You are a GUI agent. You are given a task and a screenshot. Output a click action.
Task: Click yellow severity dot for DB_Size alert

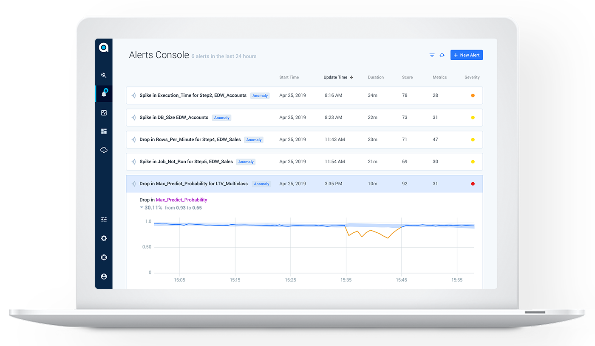(473, 117)
